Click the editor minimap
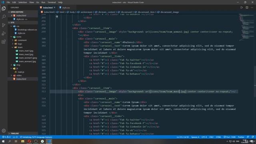256x144 pixels. click(246, 27)
